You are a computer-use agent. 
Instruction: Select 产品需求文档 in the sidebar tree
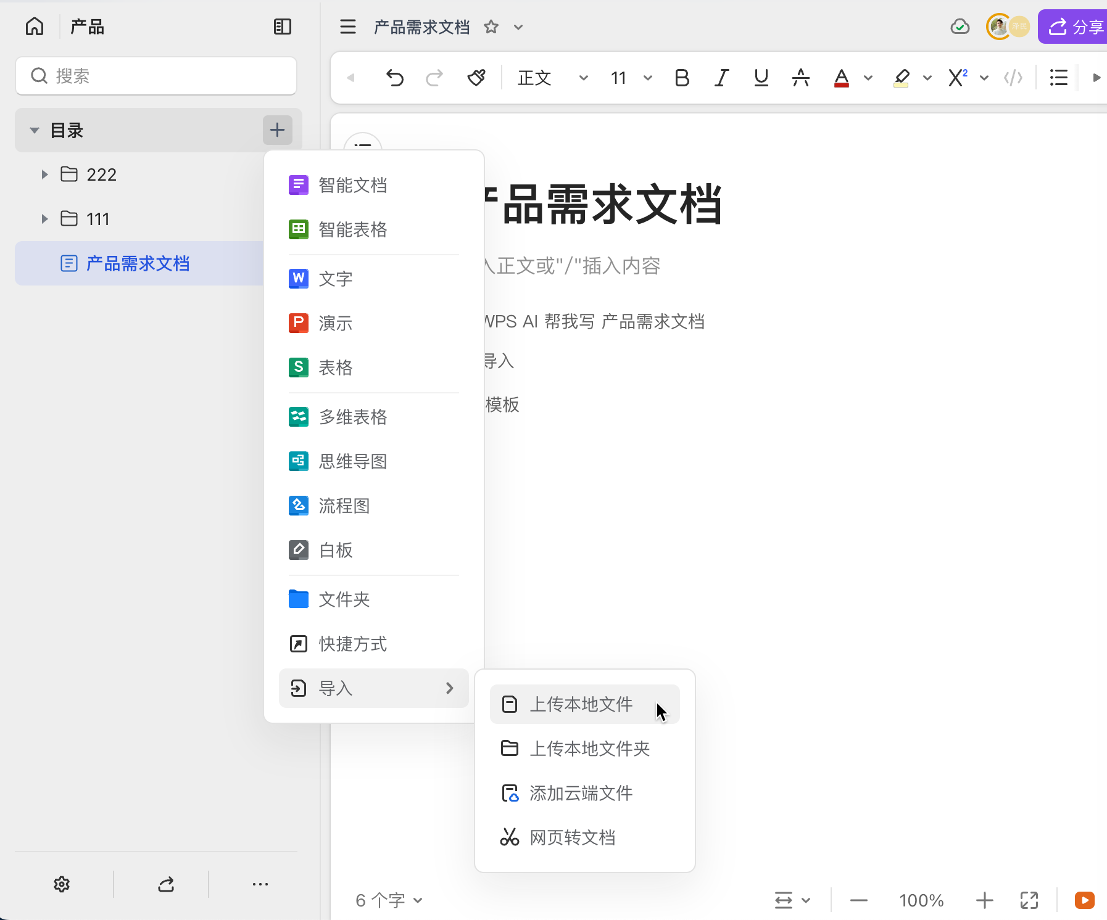point(139,263)
